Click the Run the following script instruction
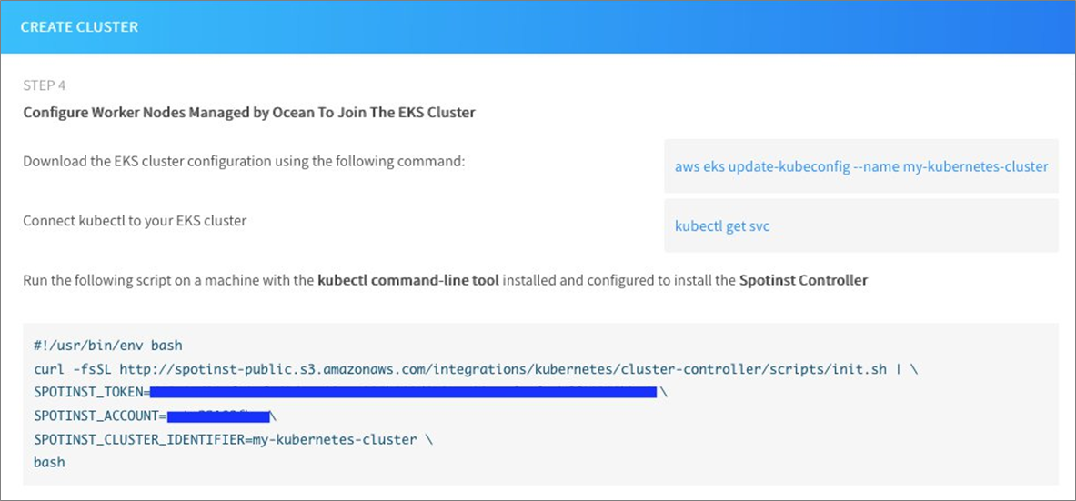This screenshot has width=1076, height=501. point(446,280)
